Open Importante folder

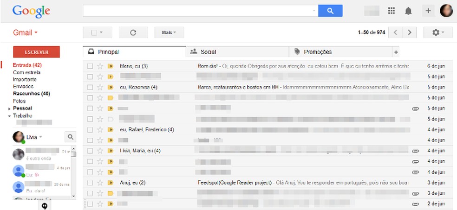[25, 79]
